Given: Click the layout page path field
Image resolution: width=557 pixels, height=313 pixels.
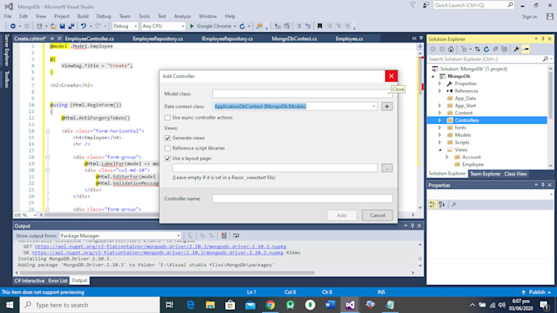Looking at the screenshot, I should click(x=274, y=168).
